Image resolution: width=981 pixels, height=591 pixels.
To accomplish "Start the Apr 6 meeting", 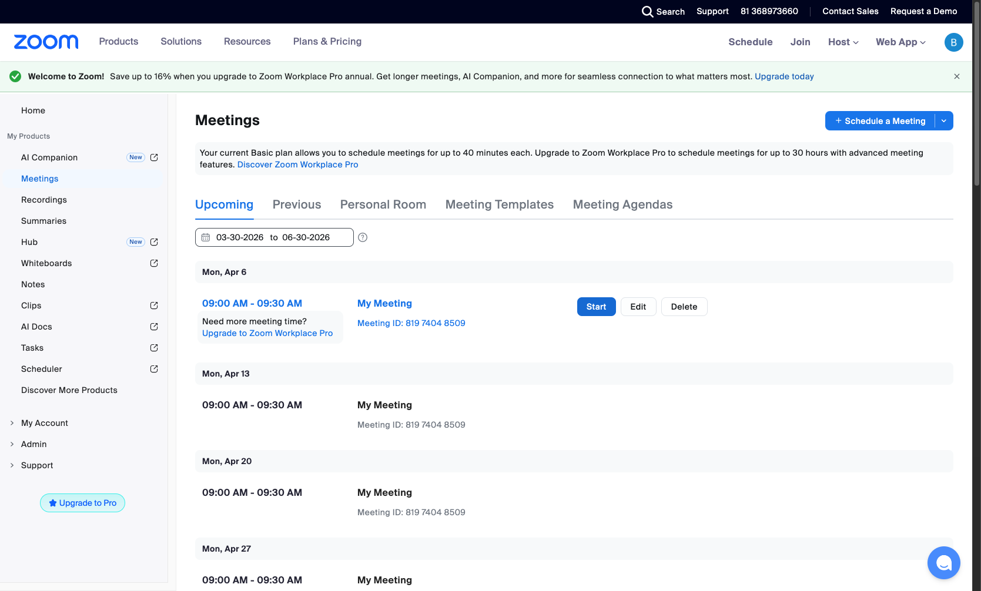I will tap(596, 307).
